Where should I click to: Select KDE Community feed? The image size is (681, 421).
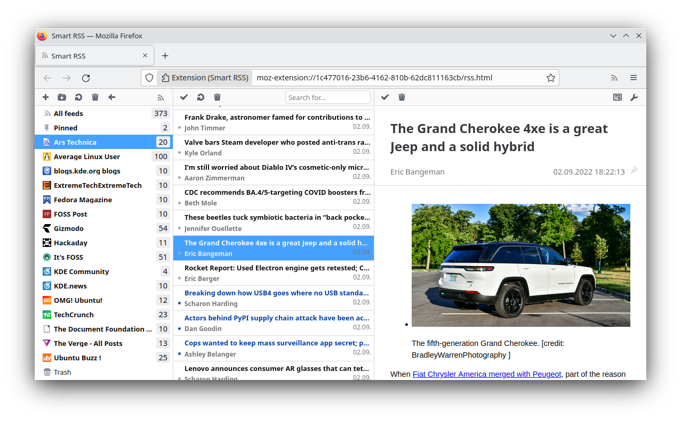pyautogui.click(x=104, y=271)
